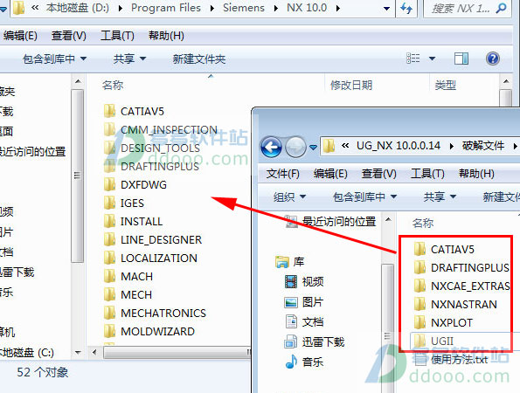Toggle the preview pane icon
The image size is (520, 393).
461,59
